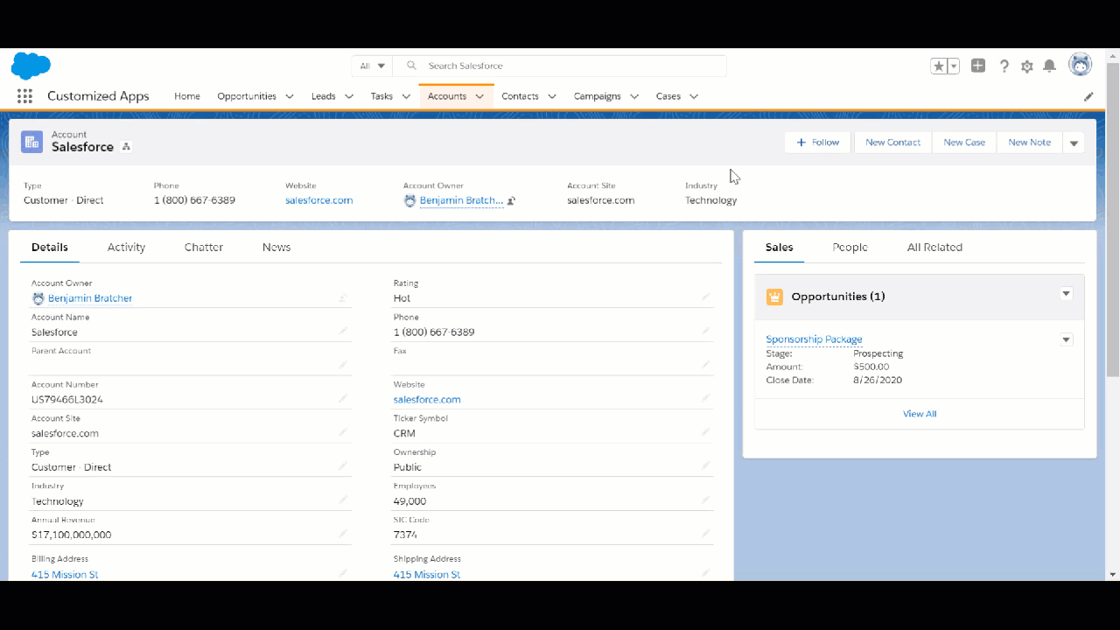The height and width of the screenshot is (630, 1120).
Task: Select the People tab
Action: tap(850, 248)
